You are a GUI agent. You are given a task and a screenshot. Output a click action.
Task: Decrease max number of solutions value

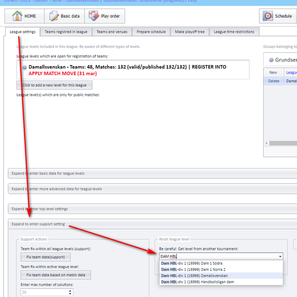[70, 294]
